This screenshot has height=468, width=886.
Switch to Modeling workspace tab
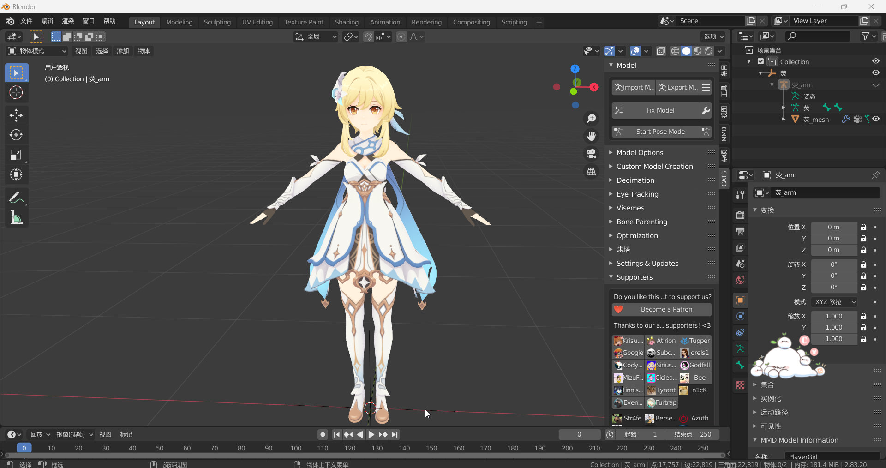pos(179,22)
